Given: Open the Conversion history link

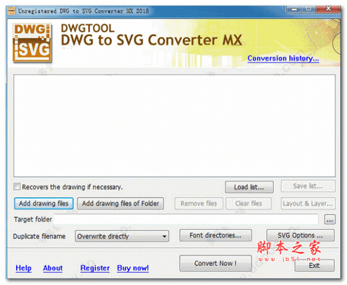Looking at the screenshot, I should pos(283,58).
